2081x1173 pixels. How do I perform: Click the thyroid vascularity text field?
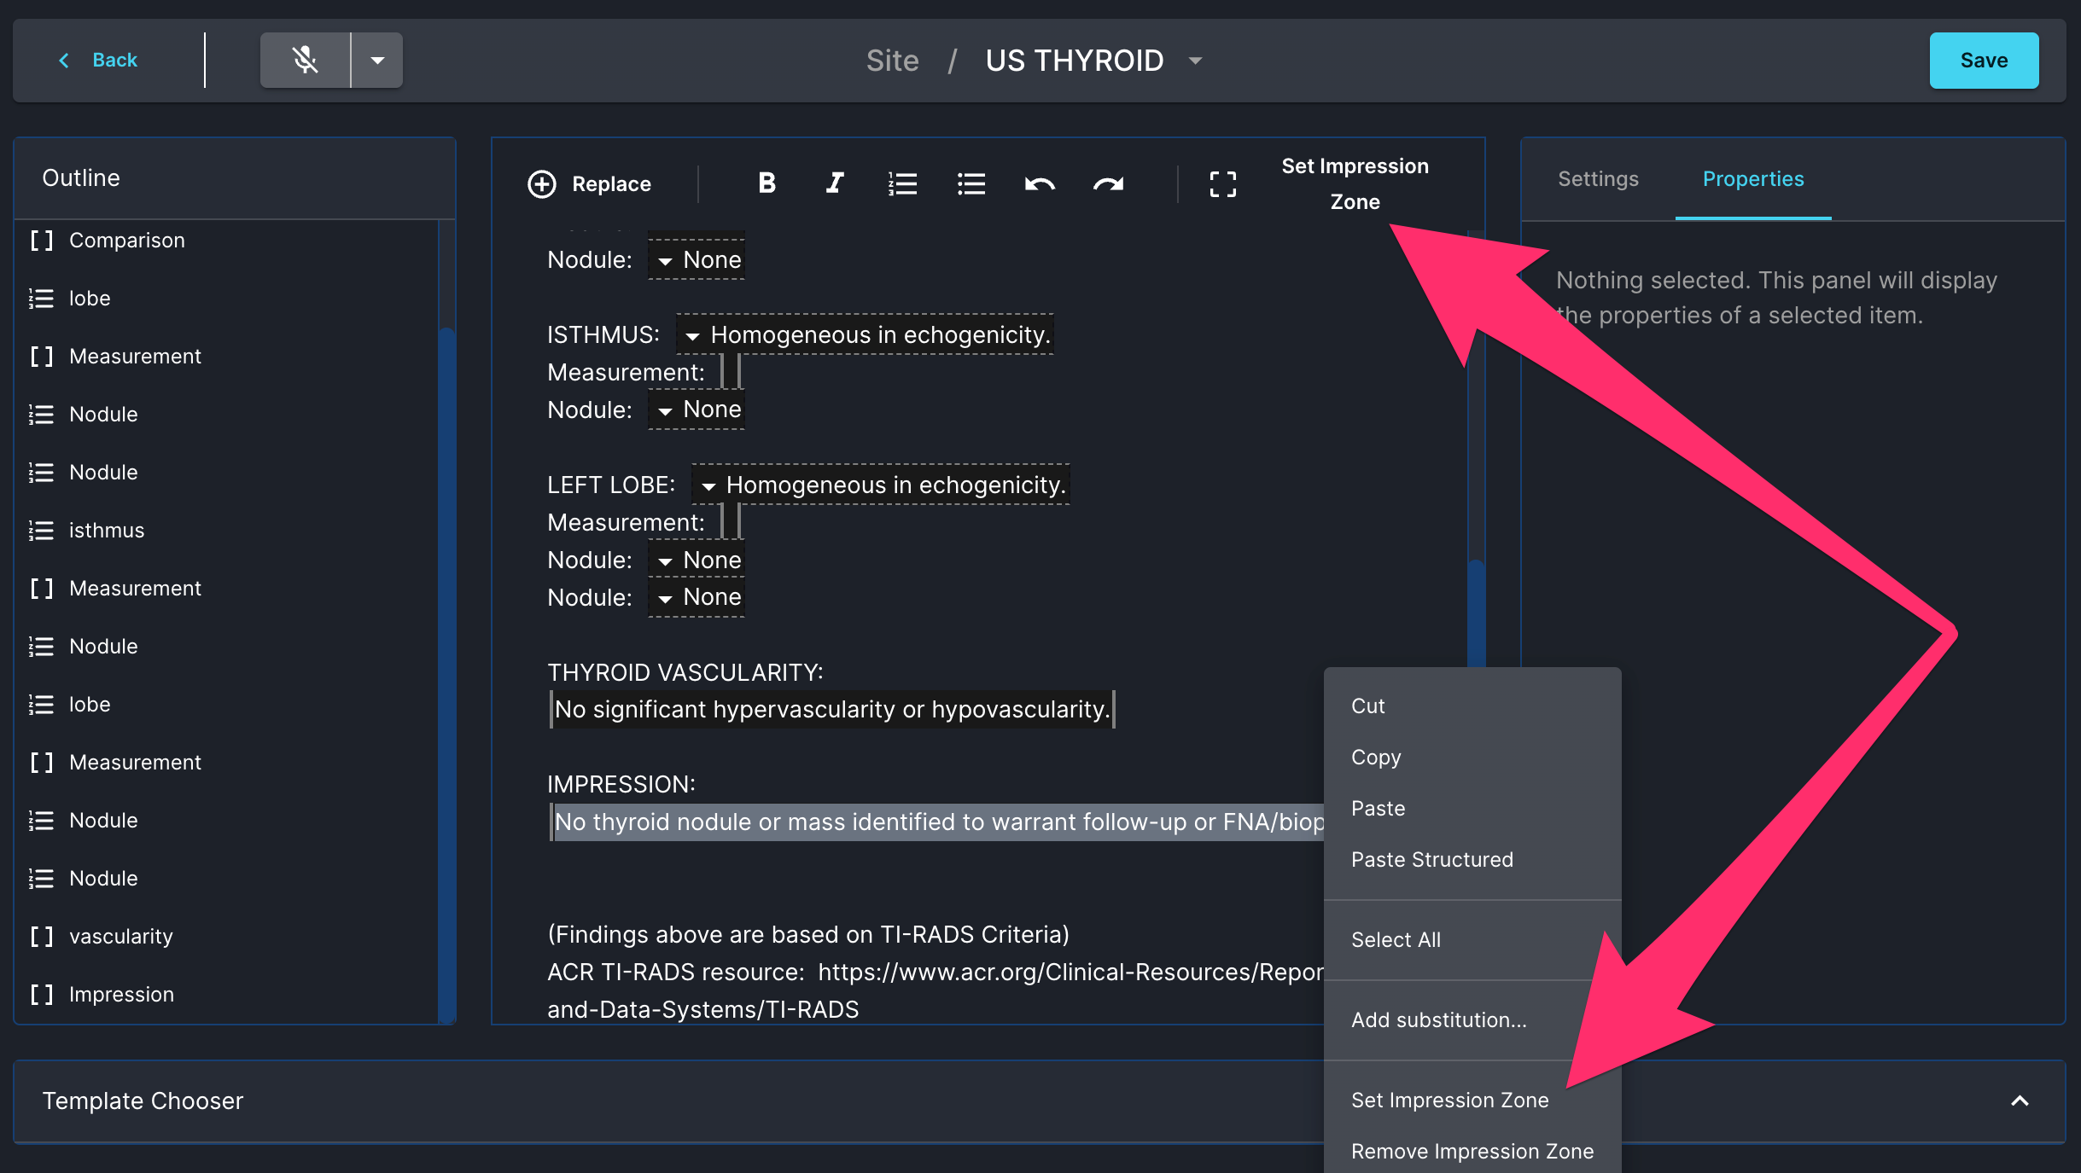pos(832,710)
